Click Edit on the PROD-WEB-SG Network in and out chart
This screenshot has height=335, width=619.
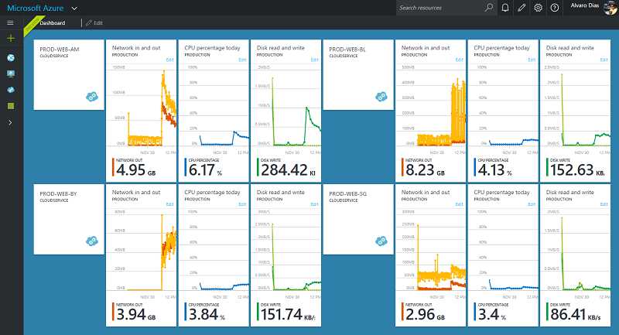coord(459,204)
